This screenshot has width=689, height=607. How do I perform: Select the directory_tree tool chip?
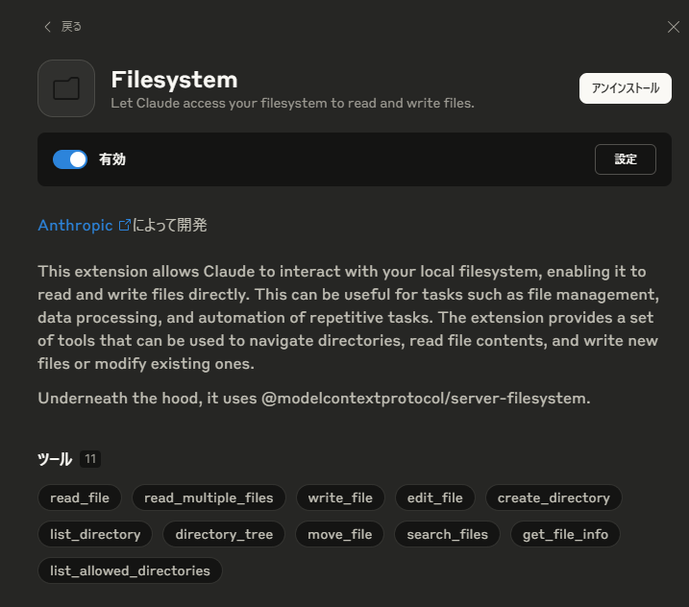[x=224, y=534]
